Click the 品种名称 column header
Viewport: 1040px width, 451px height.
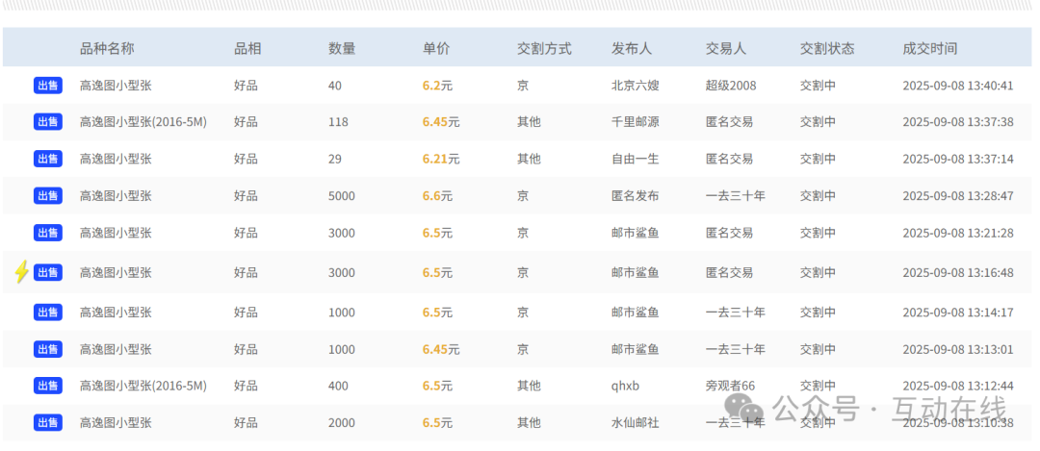click(107, 48)
